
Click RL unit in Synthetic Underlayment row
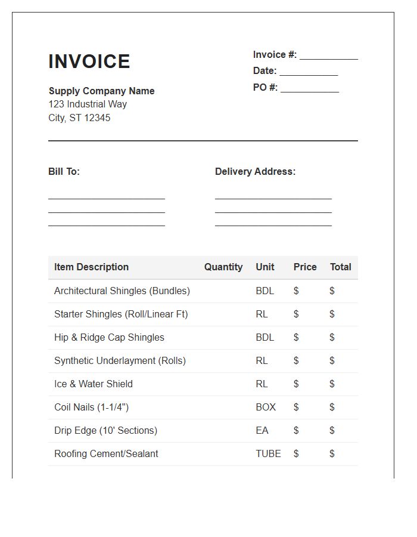pyautogui.click(x=262, y=360)
